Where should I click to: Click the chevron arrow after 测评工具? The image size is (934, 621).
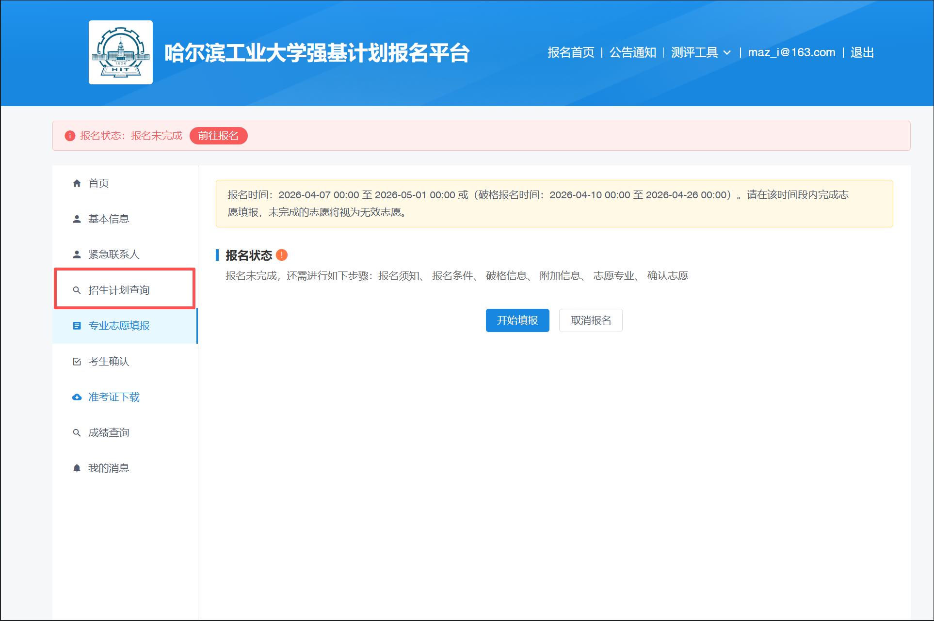[x=727, y=53]
